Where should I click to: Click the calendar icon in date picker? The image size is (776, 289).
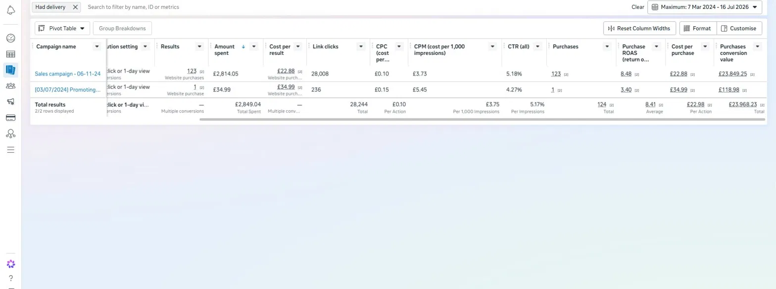click(x=655, y=7)
